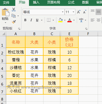Expand phonetic guide dropdown arrow
Viewport: 102px width, 104px height.
85,20
